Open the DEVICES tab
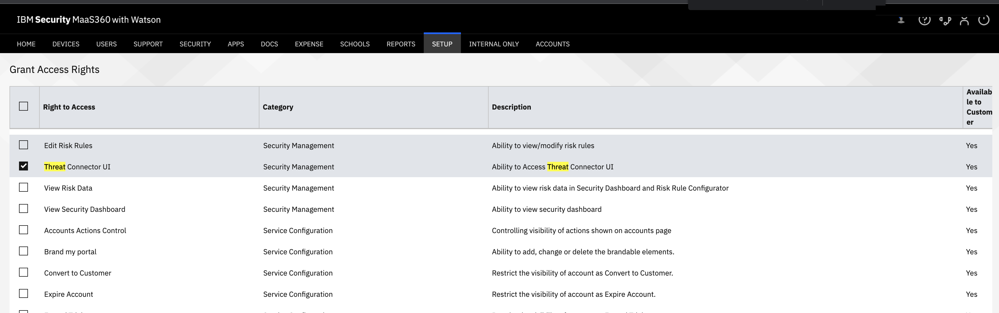999x313 pixels. pos(66,44)
